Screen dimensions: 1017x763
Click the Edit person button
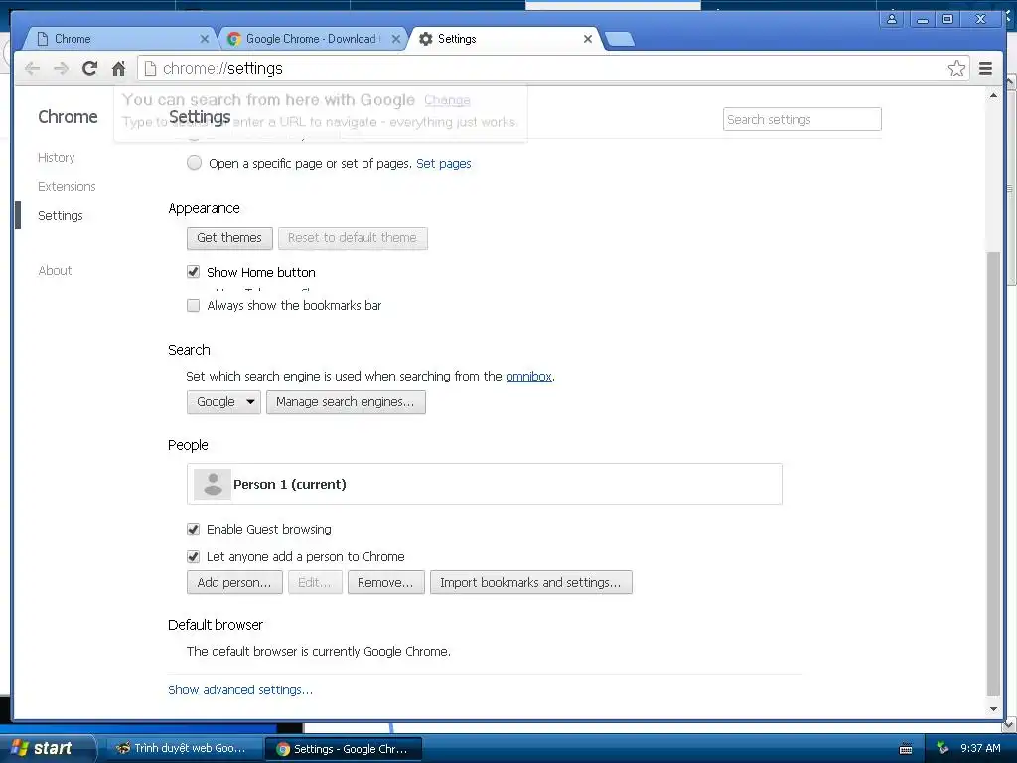click(315, 582)
